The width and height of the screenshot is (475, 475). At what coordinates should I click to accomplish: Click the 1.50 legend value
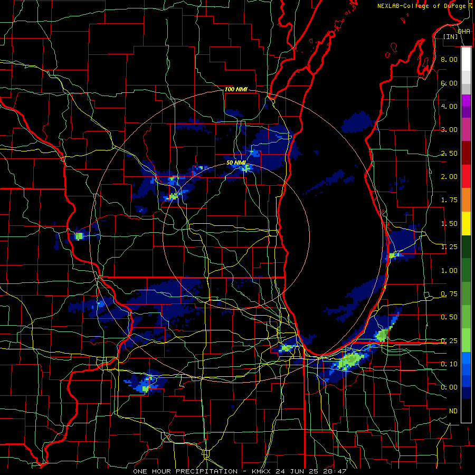click(449, 224)
